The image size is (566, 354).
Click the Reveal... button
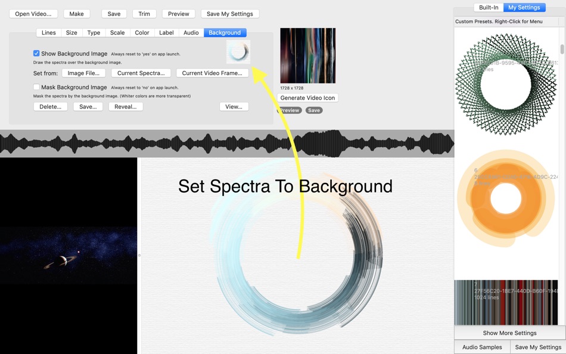tap(126, 107)
